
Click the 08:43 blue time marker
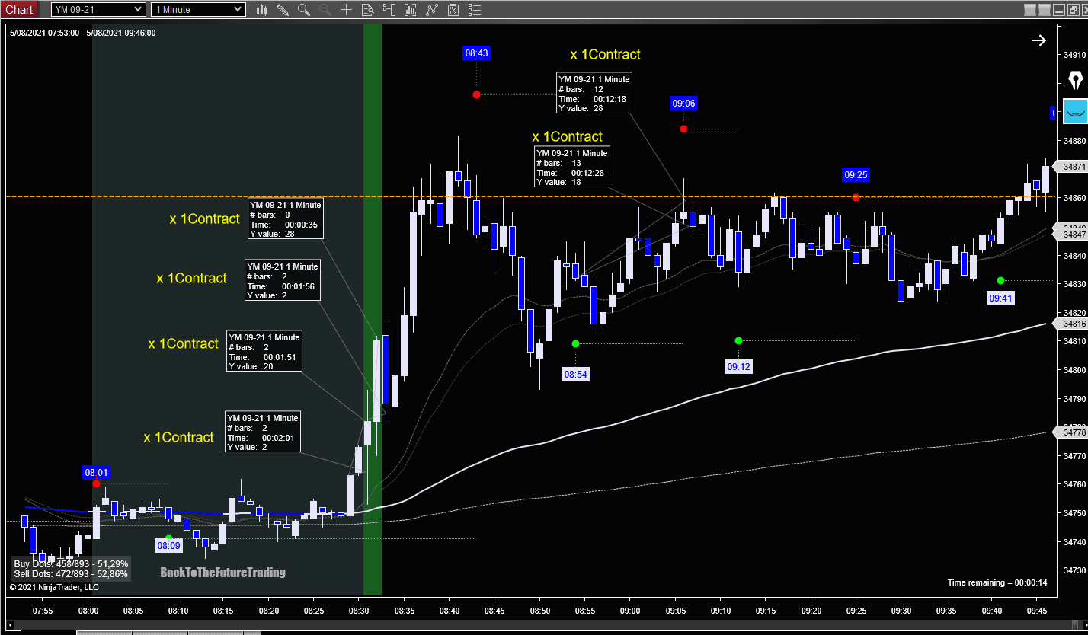point(476,53)
